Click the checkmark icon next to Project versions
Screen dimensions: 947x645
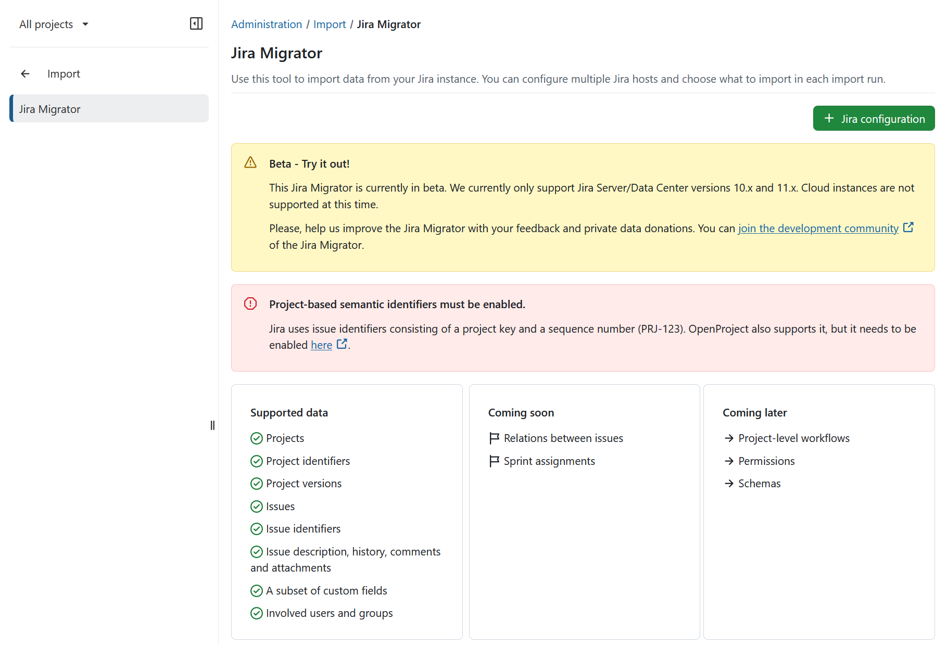257,484
